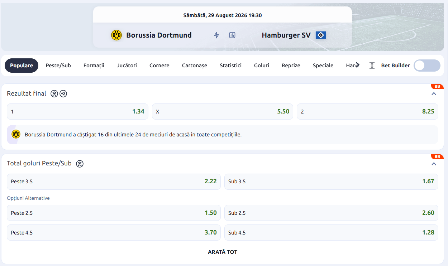Click the Rezultat final heading
The width and height of the screenshot is (448, 266).
coord(27,93)
